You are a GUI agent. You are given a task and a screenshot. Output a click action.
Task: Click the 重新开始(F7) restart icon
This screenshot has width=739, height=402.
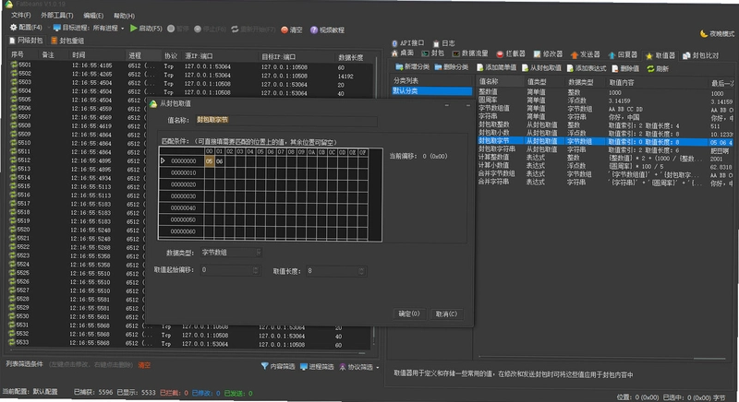[235, 30]
